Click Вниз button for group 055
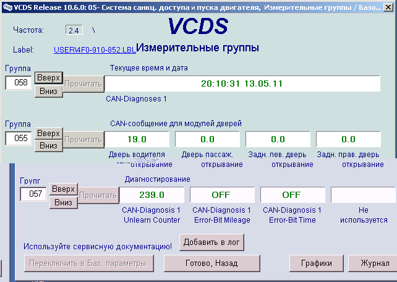This screenshot has width=397, height=282. pos(49,146)
